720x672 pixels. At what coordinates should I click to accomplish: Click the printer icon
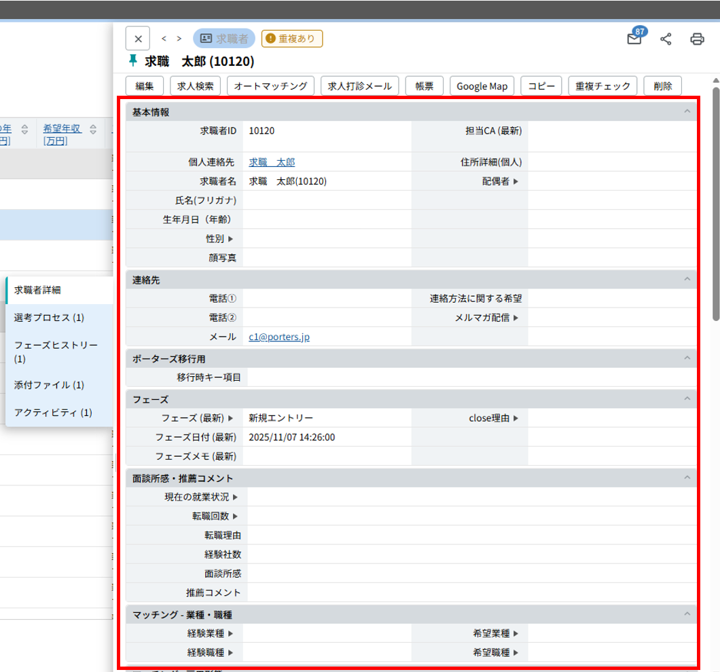click(697, 39)
